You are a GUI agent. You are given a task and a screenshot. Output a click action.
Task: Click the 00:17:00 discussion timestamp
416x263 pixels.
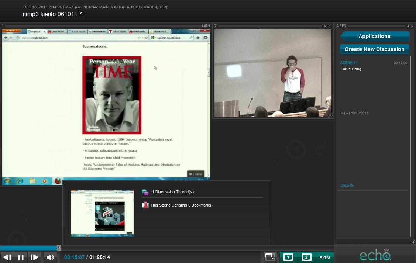coord(400,63)
